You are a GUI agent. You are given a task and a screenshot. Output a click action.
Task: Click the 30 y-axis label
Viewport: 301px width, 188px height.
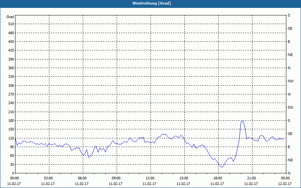pyautogui.click(x=12, y=164)
